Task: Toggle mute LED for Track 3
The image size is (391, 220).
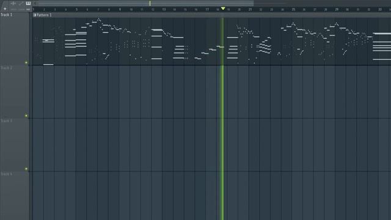Action: [26, 169]
